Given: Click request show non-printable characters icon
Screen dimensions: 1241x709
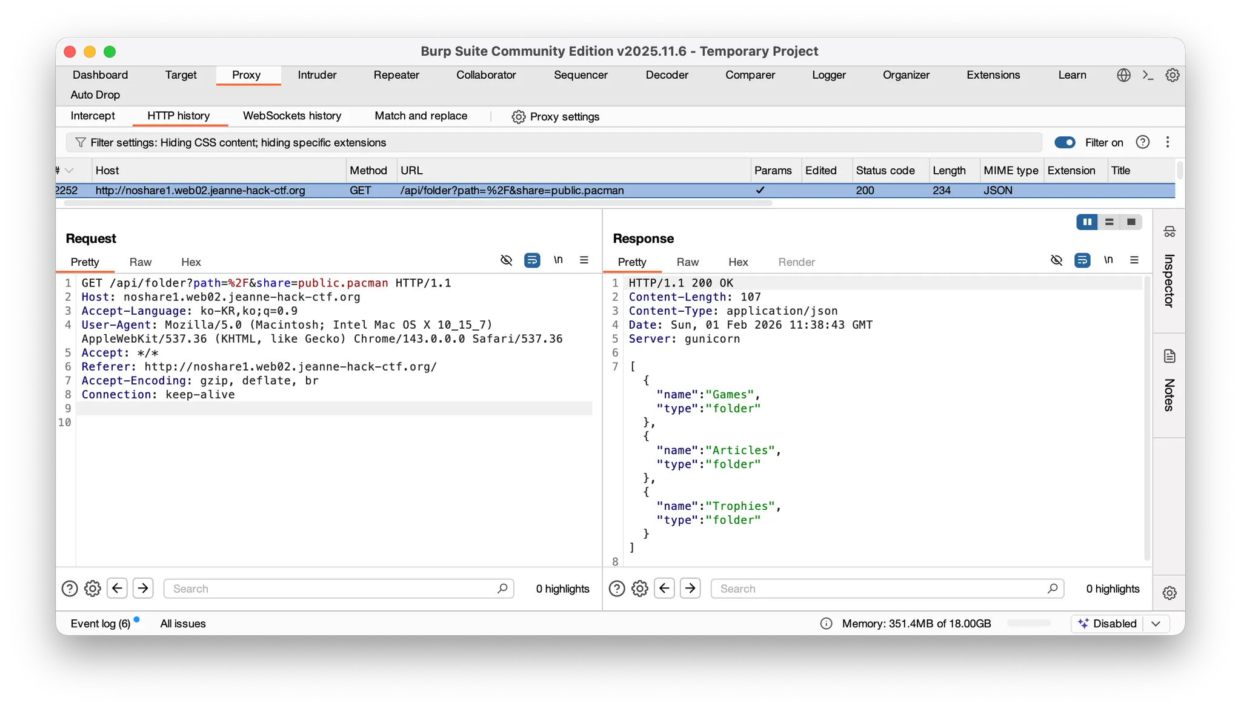Looking at the screenshot, I should (x=558, y=260).
